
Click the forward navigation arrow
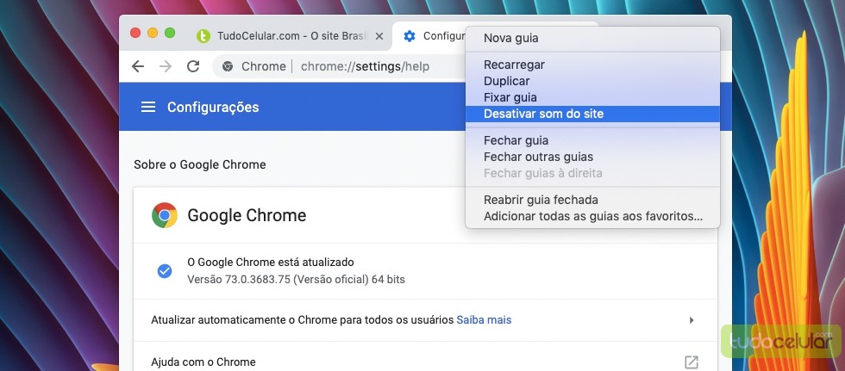coord(166,66)
